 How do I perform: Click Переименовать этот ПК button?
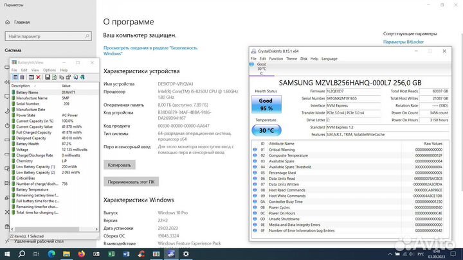point(131,182)
